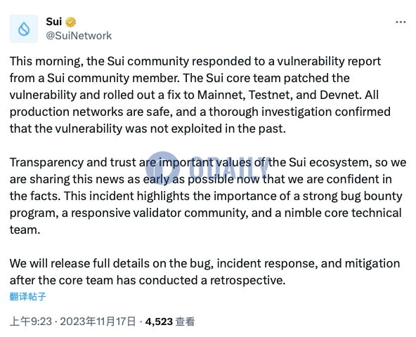Click the word "retrospective" ending the post
The image size is (416, 337).
tap(247, 280)
